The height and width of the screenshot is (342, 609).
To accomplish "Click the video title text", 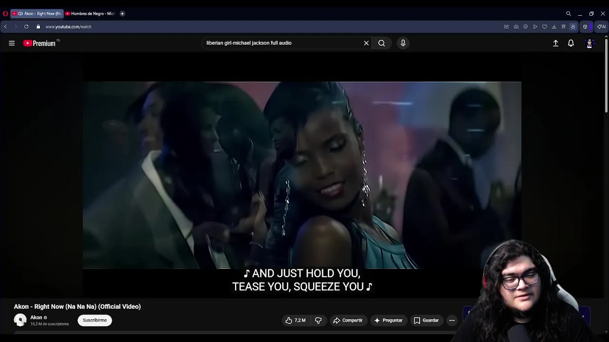I will [x=77, y=306].
